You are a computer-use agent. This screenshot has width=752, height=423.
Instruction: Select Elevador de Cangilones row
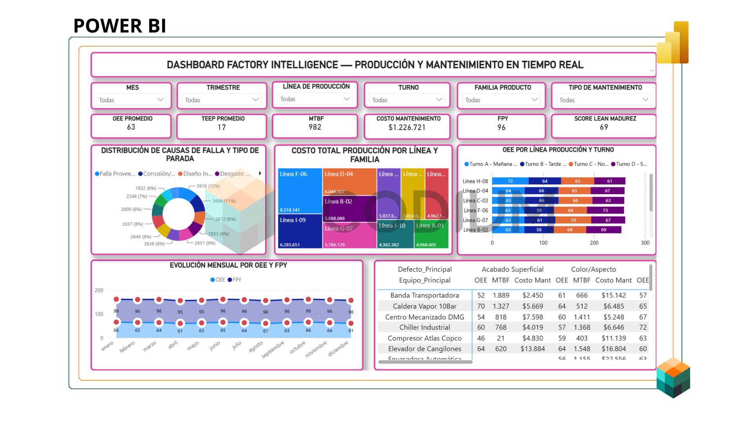(513, 349)
